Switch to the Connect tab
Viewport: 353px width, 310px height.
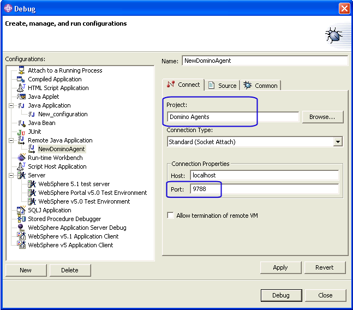[x=183, y=85]
